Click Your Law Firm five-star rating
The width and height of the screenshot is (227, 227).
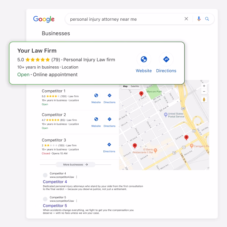tap(38, 59)
